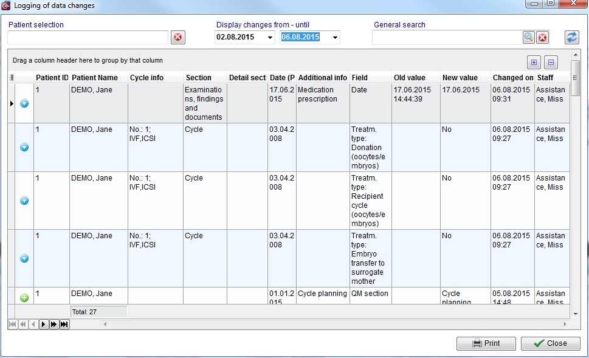Select the 'Medication prescription' cell
The width and height of the screenshot is (589, 358).
pyautogui.click(x=323, y=103)
